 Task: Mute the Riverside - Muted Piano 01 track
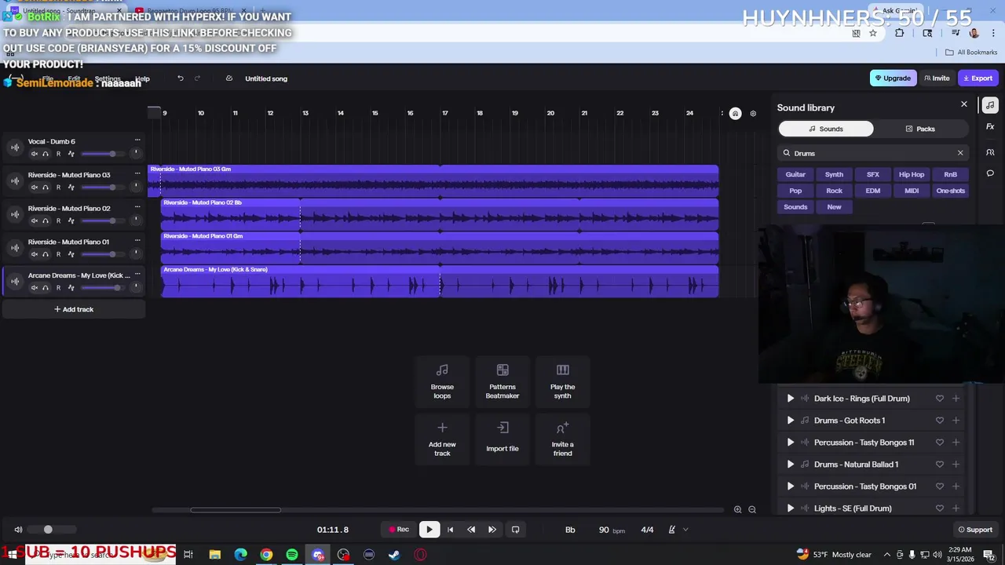tap(34, 254)
